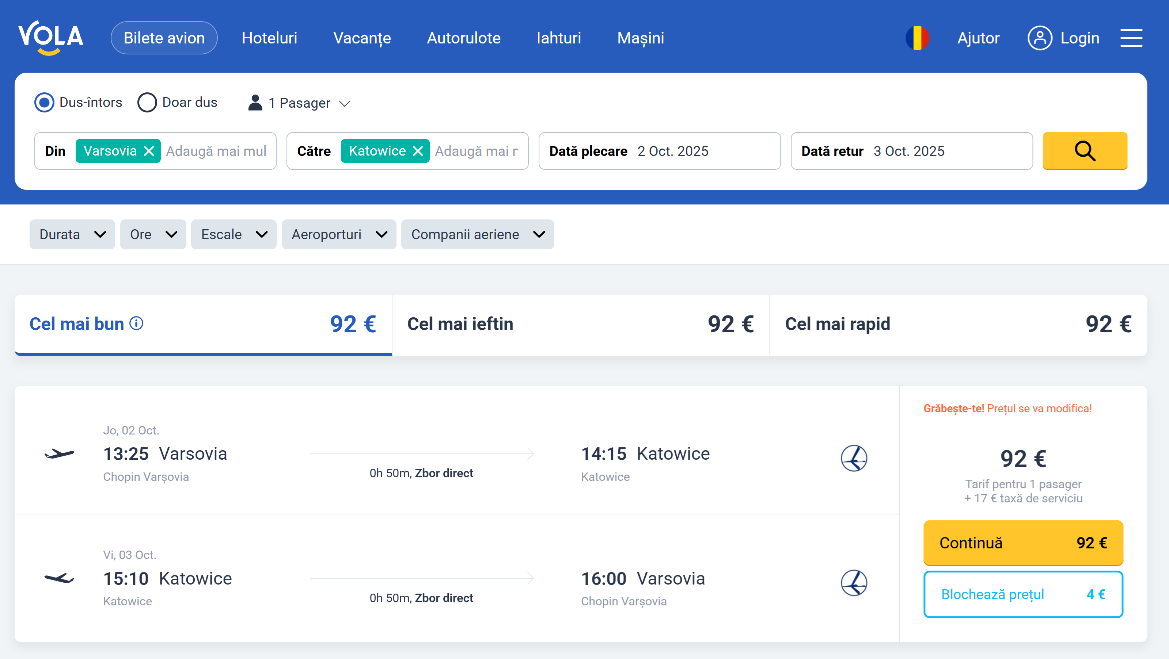Remove Katowice tag with its X

point(418,150)
